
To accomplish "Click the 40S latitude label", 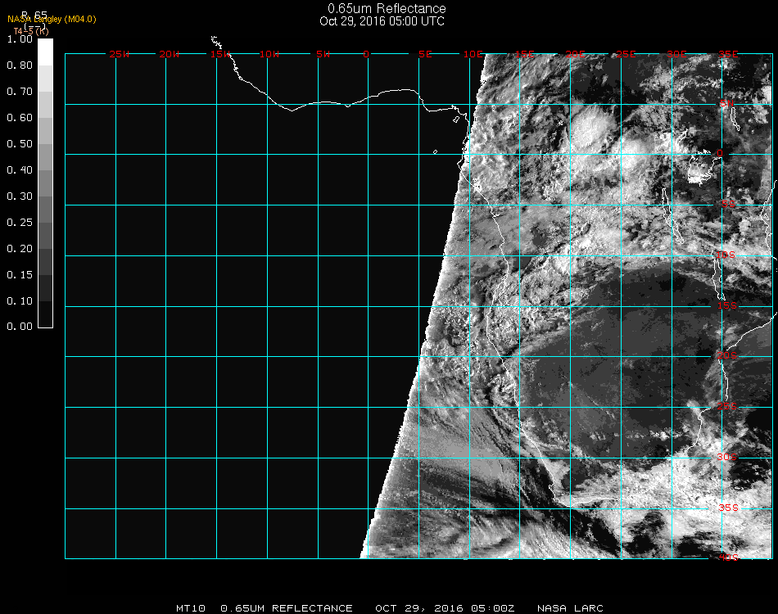I will pyautogui.click(x=728, y=558).
